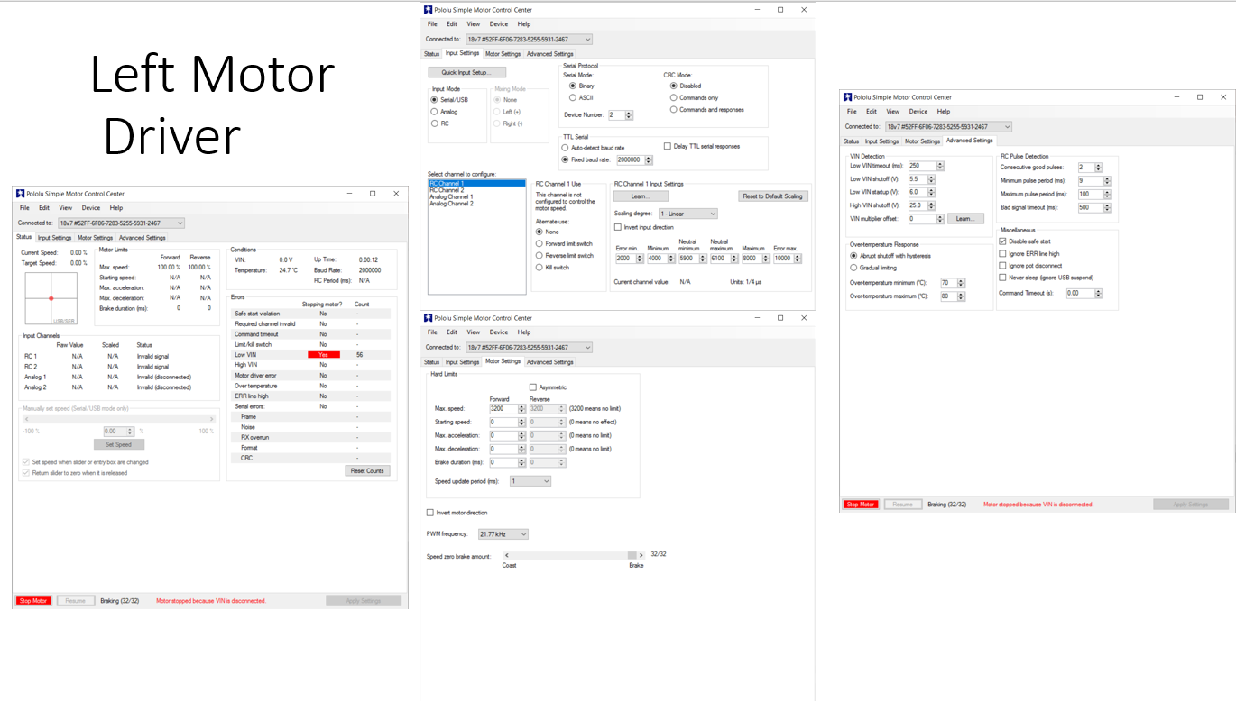1236x701 pixels.
Task: Select Kill switch as alternate channel use
Action: [540, 268]
